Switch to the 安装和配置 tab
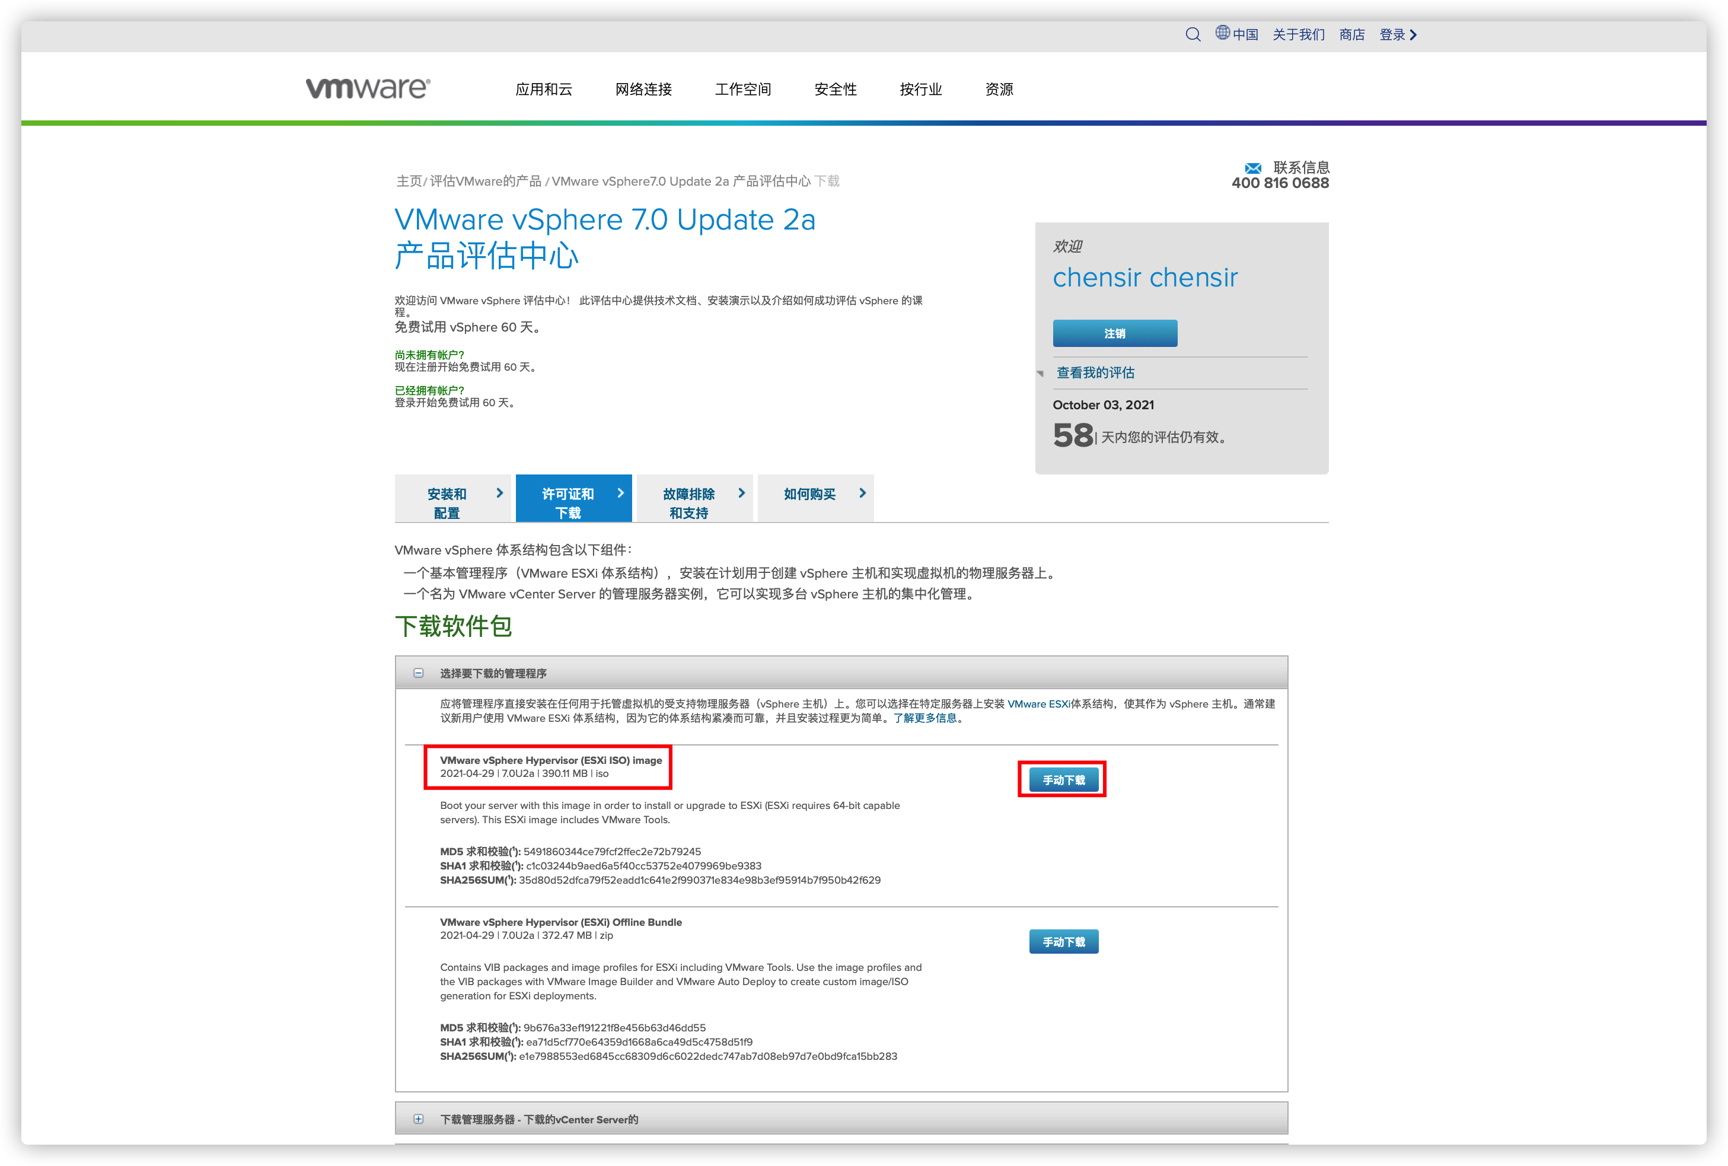Image resolution: width=1728 pixels, height=1166 pixels. [446, 502]
